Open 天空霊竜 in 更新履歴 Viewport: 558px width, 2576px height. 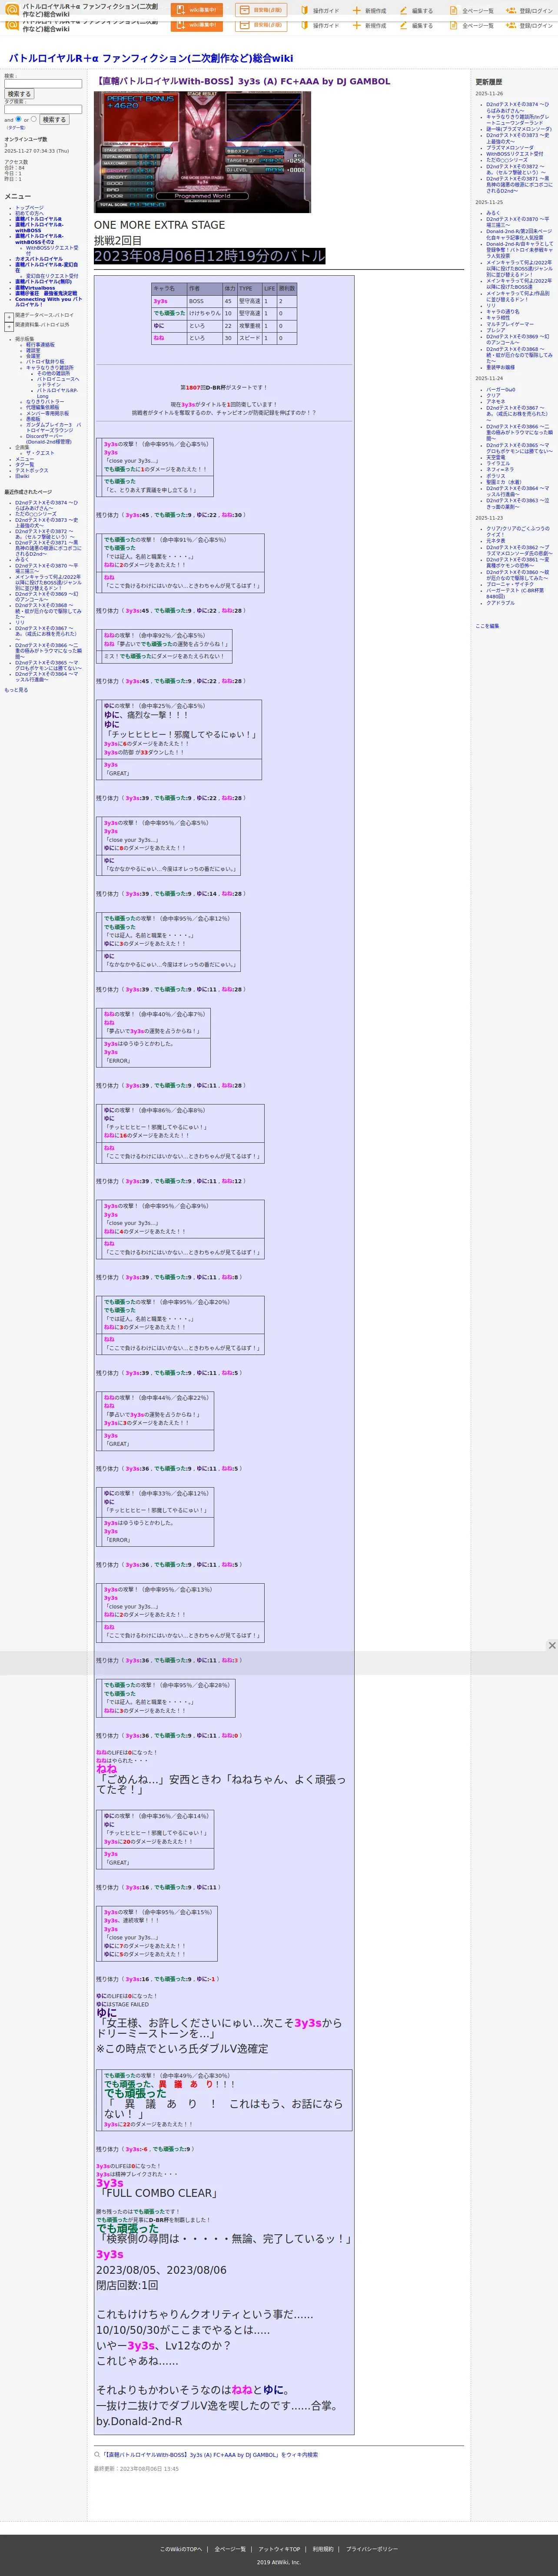point(496,458)
